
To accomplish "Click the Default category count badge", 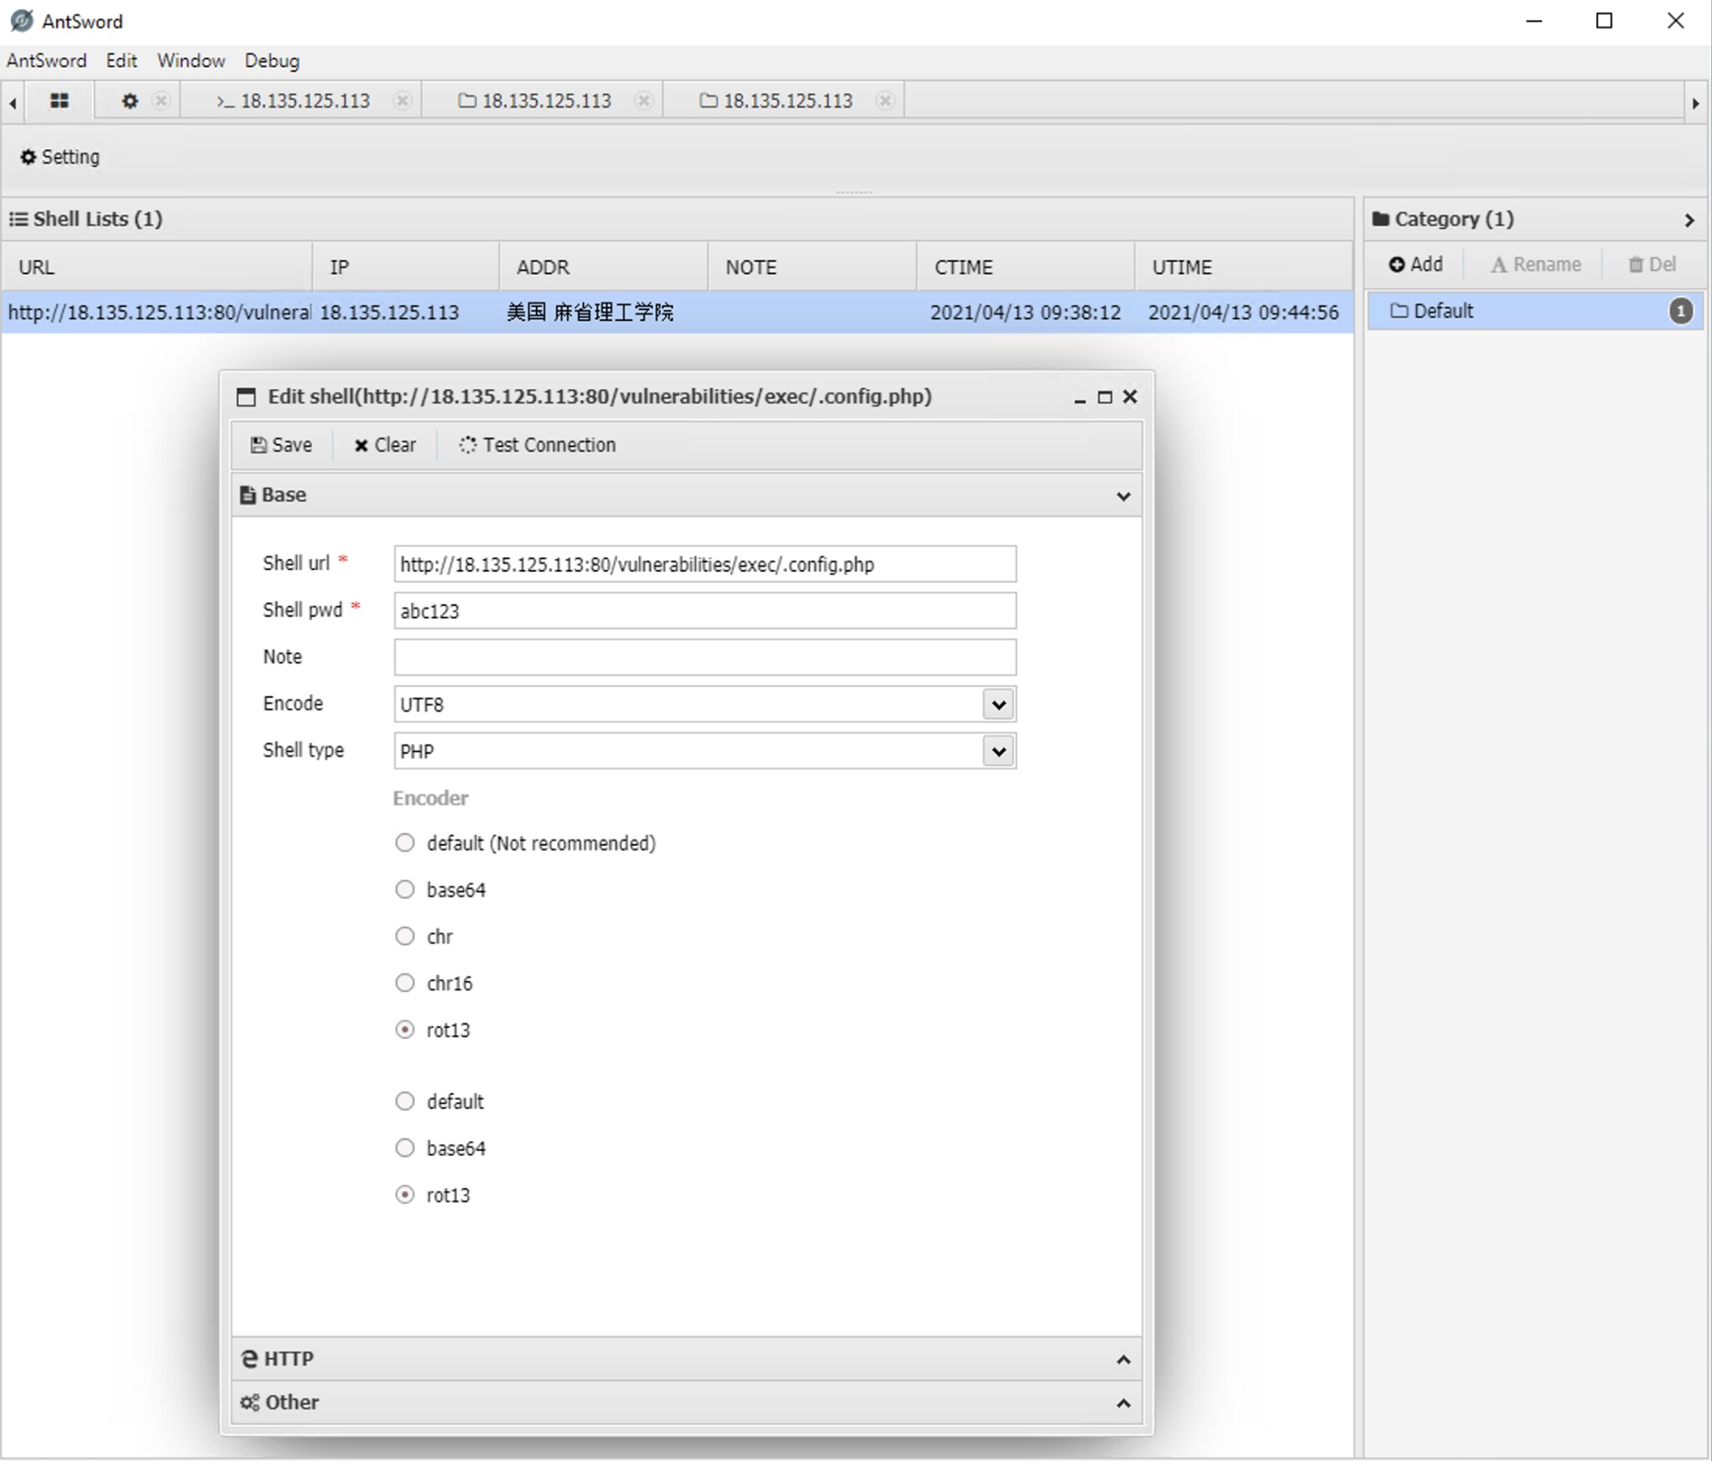I will tap(1681, 311).
